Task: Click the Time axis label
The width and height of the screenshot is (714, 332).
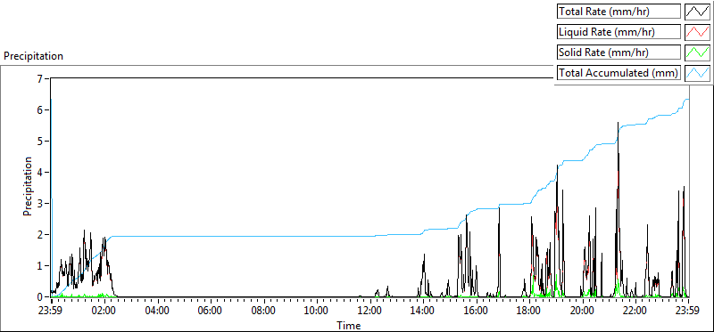Action: (349, 326)
